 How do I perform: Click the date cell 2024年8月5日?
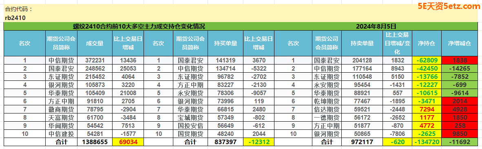coord(376,27)
